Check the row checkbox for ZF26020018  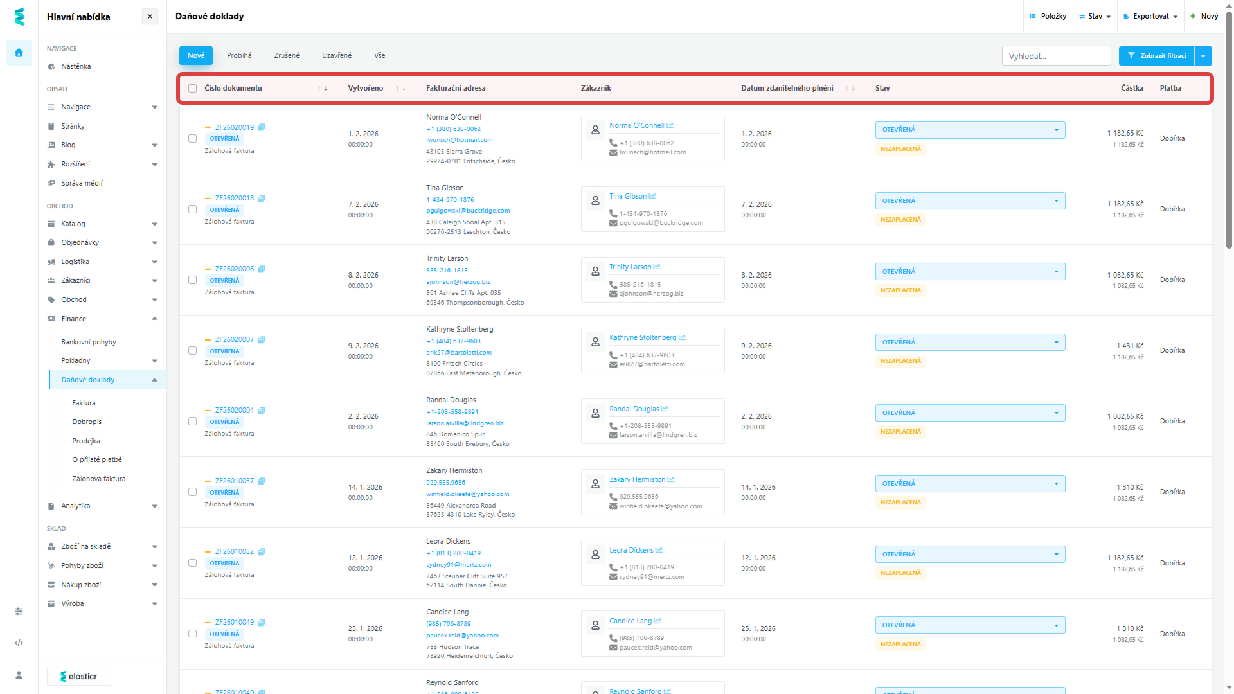coord(192,209)
